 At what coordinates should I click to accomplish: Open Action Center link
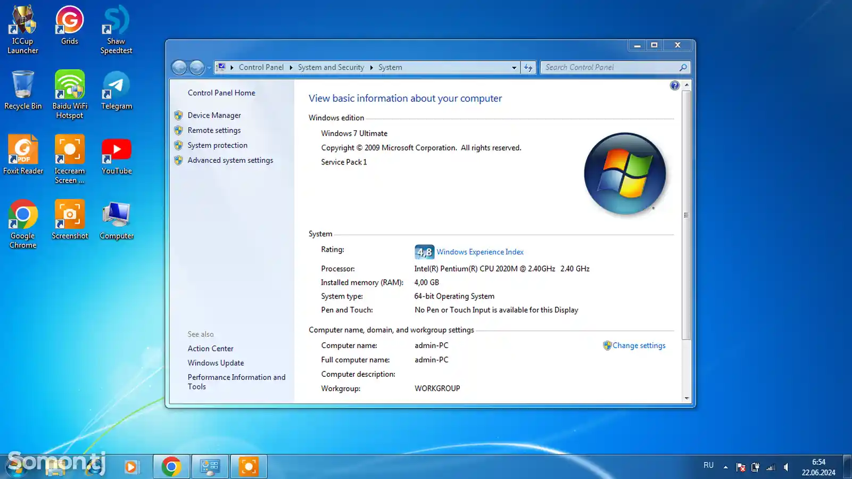click(x=210, y=349)
